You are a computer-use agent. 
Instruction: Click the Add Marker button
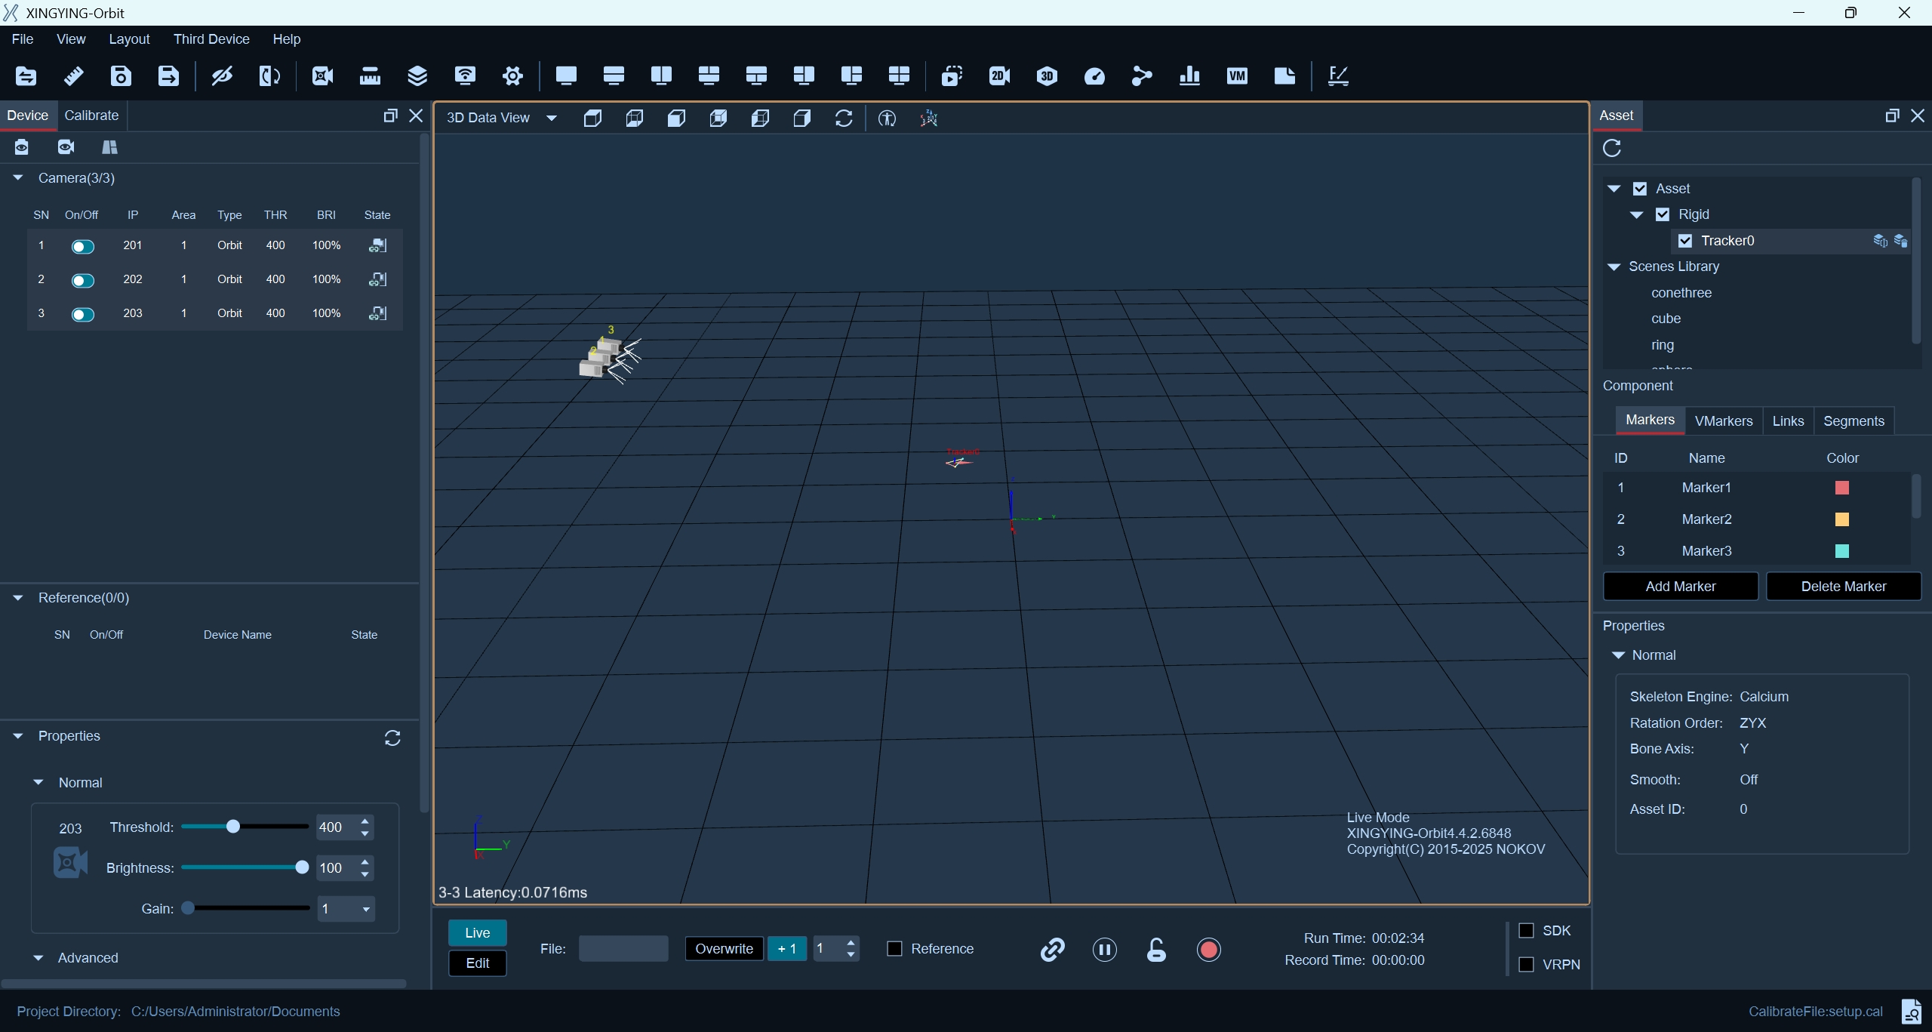coord(1681,587)
